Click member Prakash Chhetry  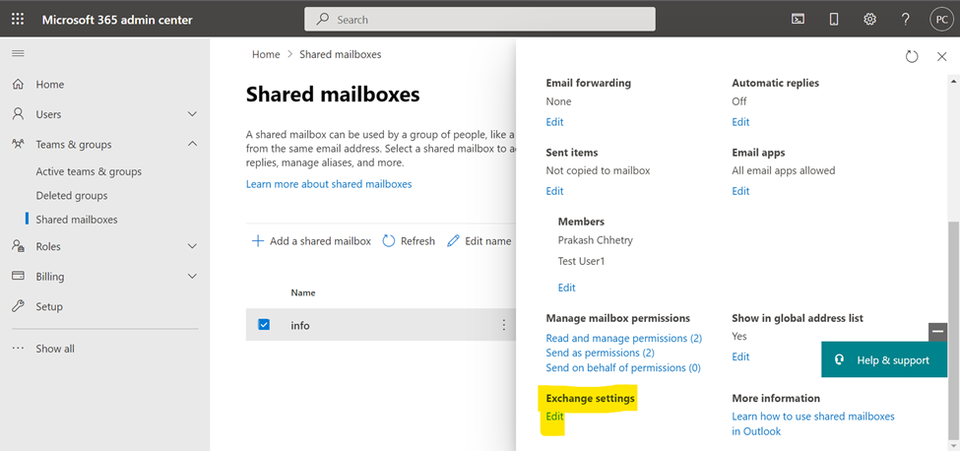[x=595, y=240]
